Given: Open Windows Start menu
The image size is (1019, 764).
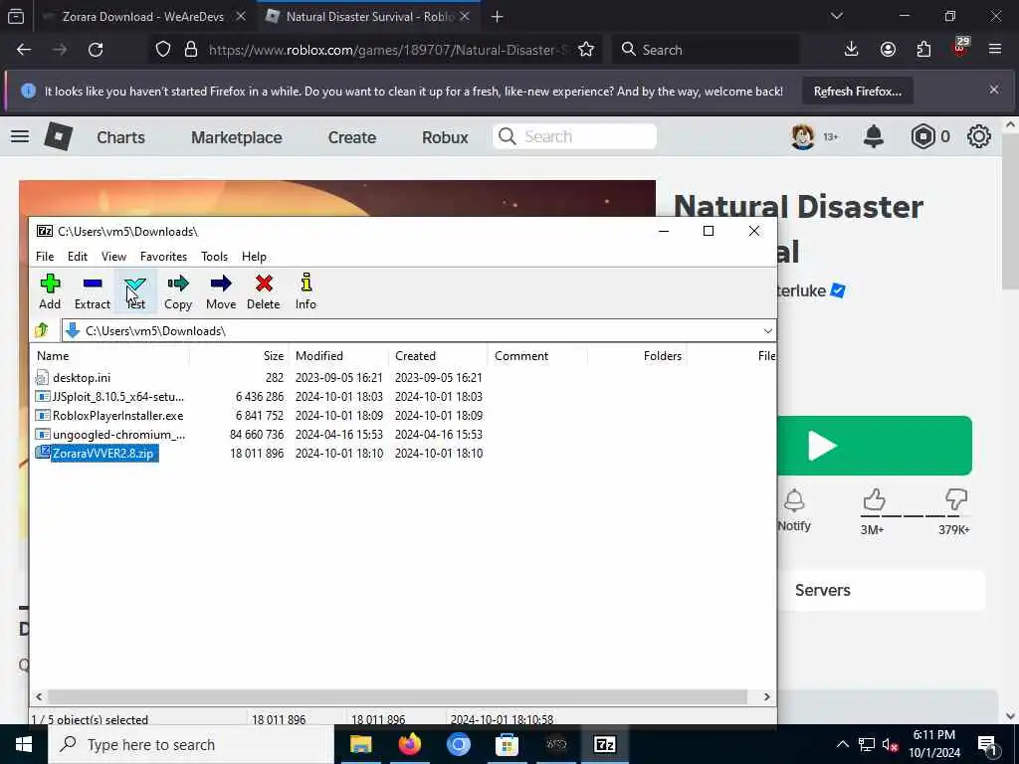Looking at the screenshot, I should tap(24, 744).
